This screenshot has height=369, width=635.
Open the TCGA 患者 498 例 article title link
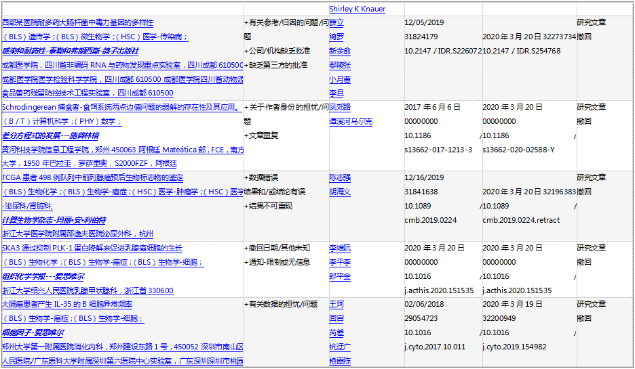(93, 177)
